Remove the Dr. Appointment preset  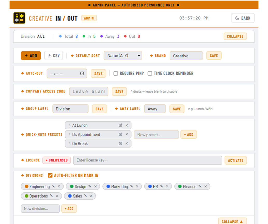coord(127,134)
